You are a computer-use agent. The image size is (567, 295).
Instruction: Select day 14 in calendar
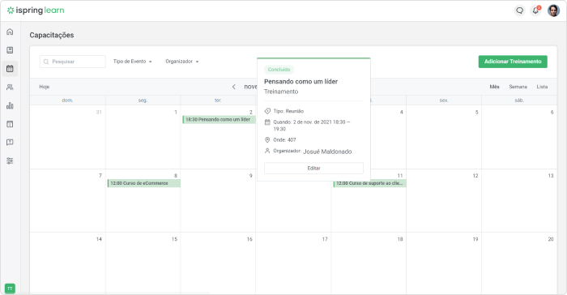pyautogui.click(x=67, y=263)
